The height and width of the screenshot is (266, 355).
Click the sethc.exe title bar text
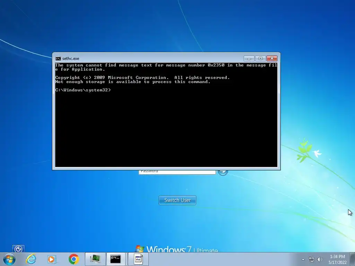coord(71,59)
